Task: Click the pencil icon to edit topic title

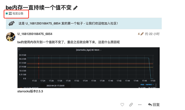Action: click(75, 8)
